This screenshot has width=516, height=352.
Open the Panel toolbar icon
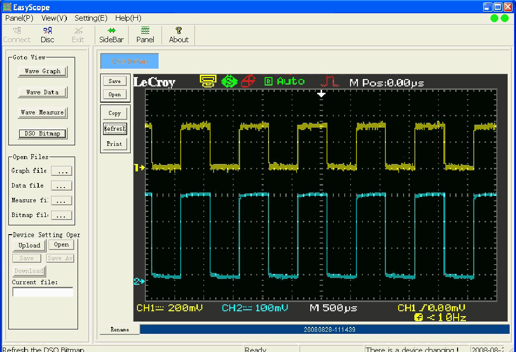pos(145,34)
